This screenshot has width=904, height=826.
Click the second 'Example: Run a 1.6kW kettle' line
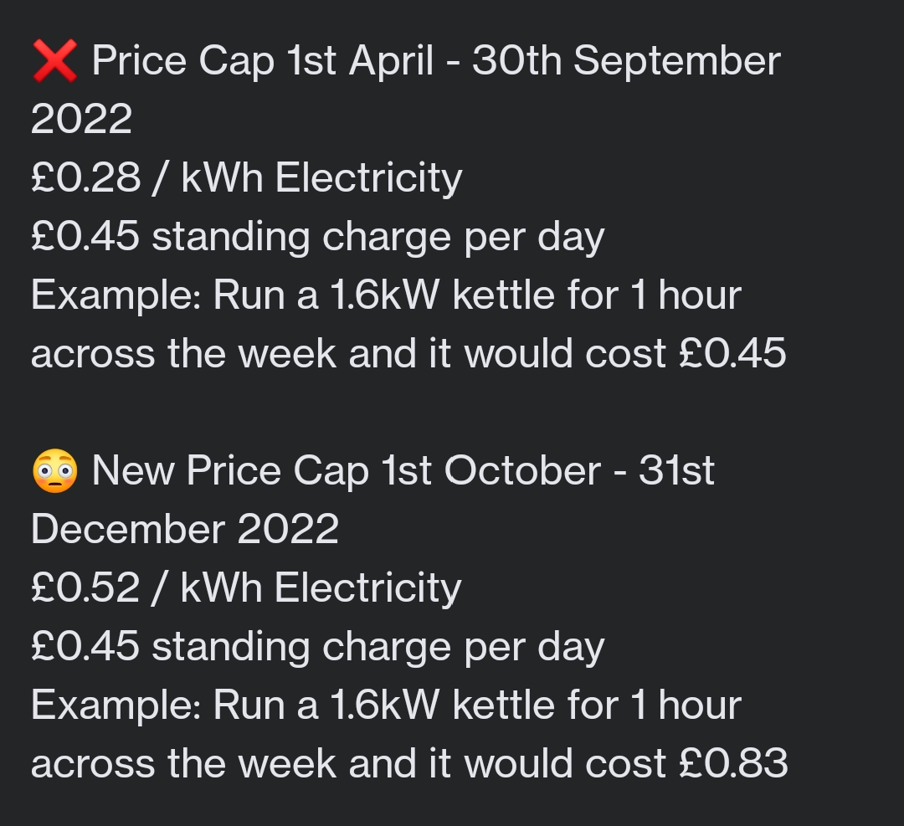click(x=386, y=705)
